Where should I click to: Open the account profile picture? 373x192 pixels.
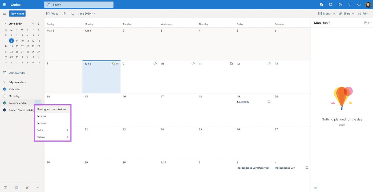(x=368, y=5)
